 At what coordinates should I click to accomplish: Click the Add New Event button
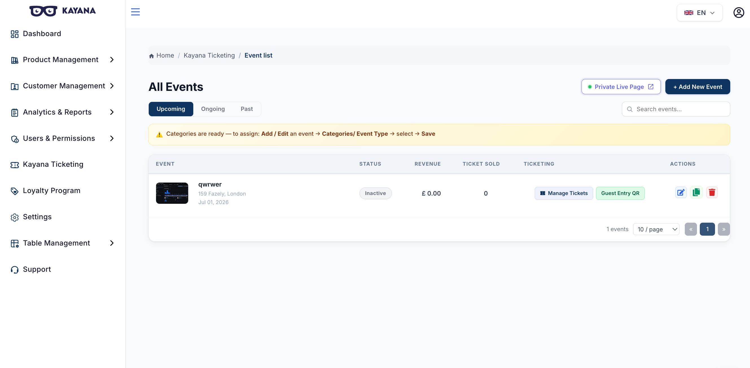click(698, 87)
